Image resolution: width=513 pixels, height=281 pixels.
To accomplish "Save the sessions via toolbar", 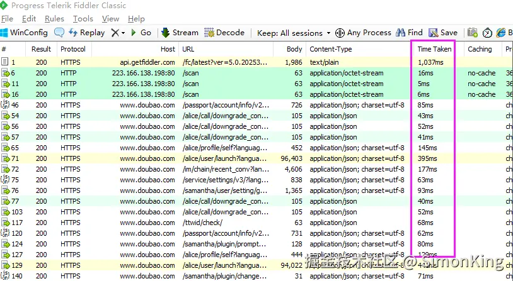I will click(443, 33).
